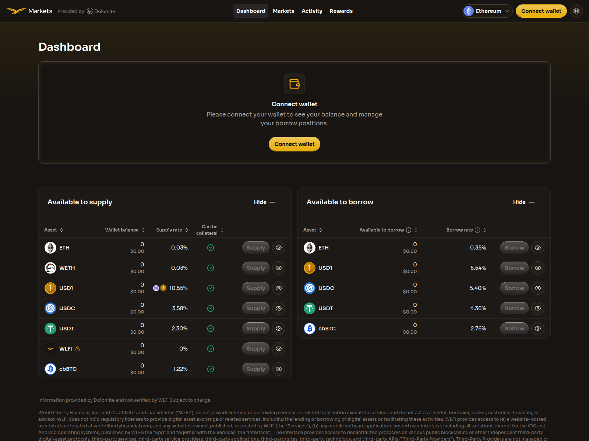Sort borrow list by Available to borrow
589x441 pixels.
(388, 230)
